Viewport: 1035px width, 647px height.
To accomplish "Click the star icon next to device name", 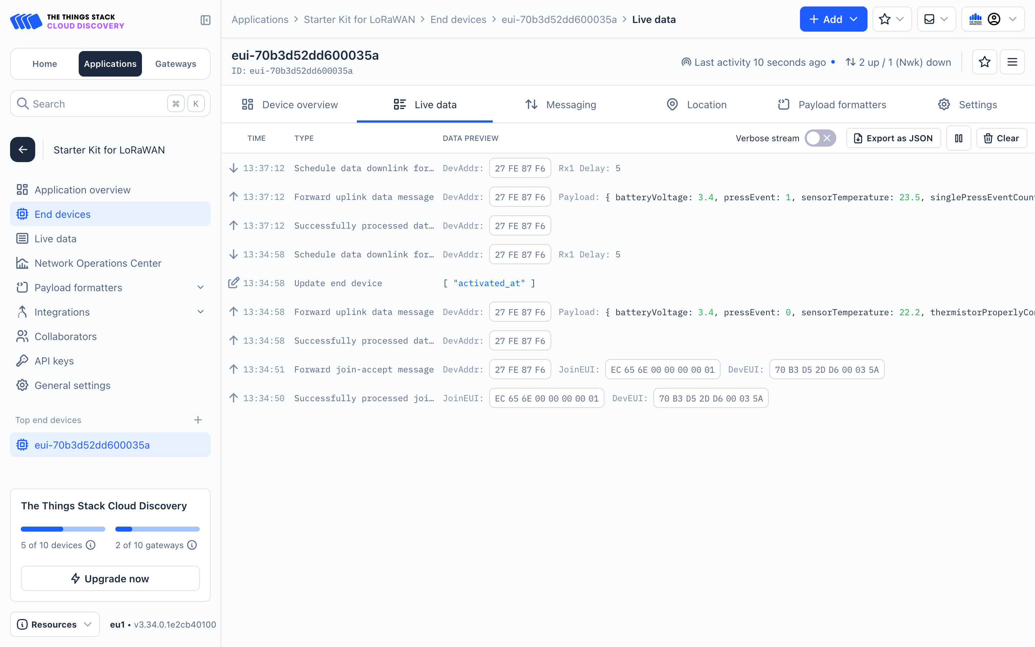I will [x=984, y=62].
